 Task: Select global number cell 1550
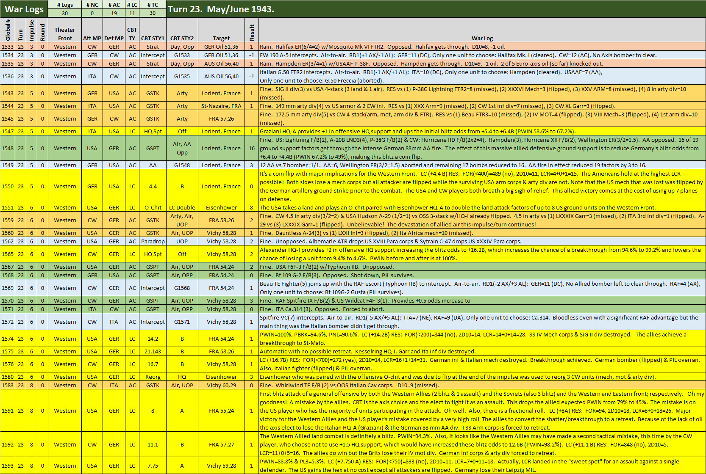tap(8, 186)
